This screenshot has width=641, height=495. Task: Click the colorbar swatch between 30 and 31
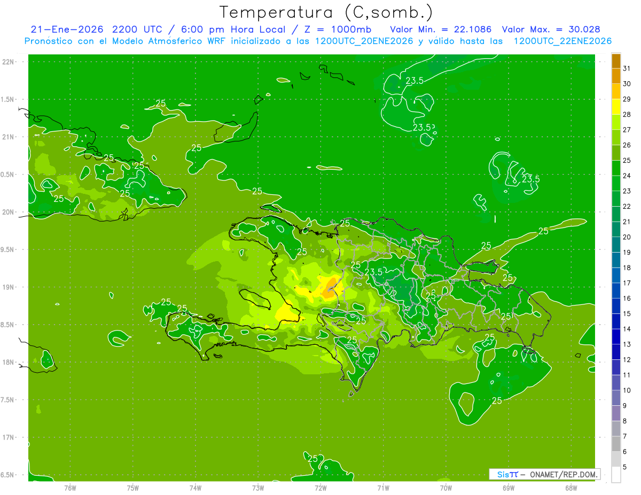coord(616,76)
